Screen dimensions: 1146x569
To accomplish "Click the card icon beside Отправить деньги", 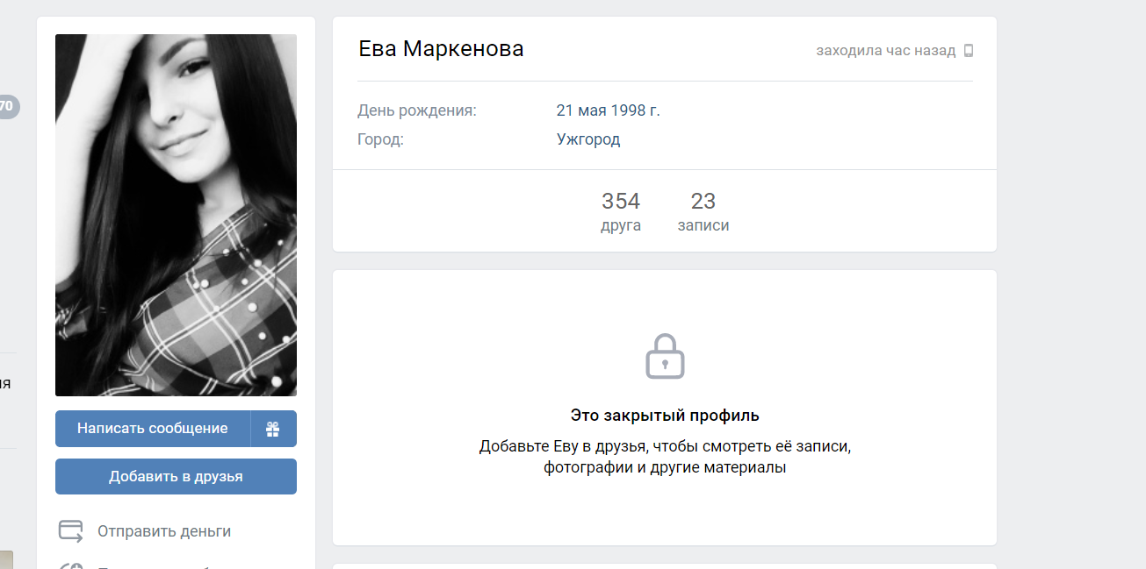I will click(x=71, y=531).
